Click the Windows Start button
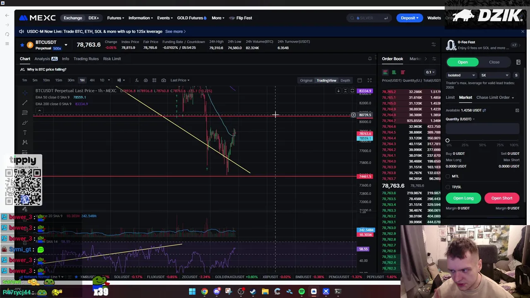 click(192, 292)
